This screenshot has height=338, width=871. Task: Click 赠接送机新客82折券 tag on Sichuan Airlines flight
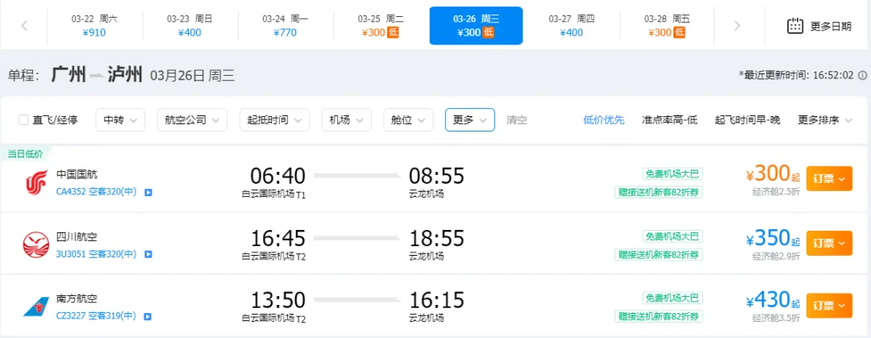coord(659,255)
